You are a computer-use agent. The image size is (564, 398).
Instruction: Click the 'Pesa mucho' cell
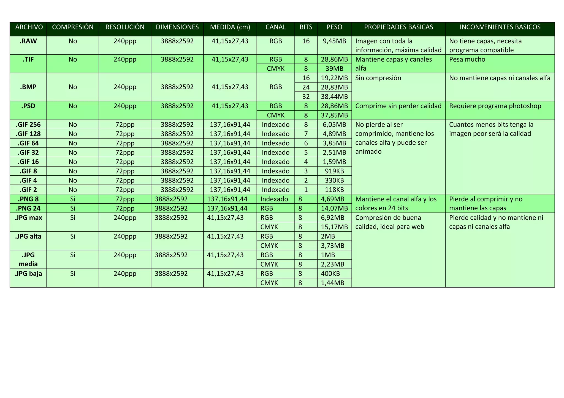pyautogui.click(x=467, y=59)
